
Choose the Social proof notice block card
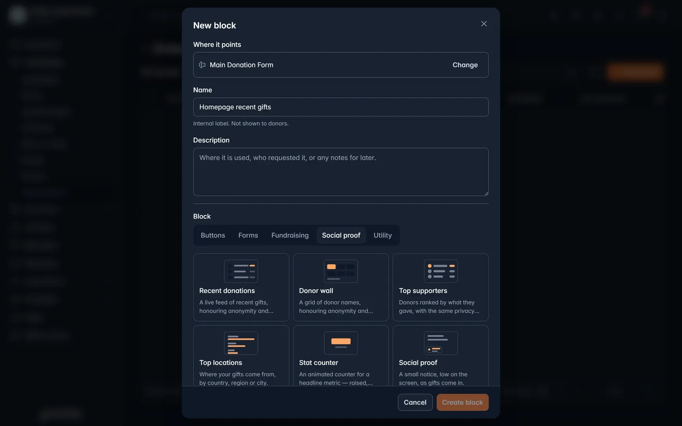(x=440, y=356)
